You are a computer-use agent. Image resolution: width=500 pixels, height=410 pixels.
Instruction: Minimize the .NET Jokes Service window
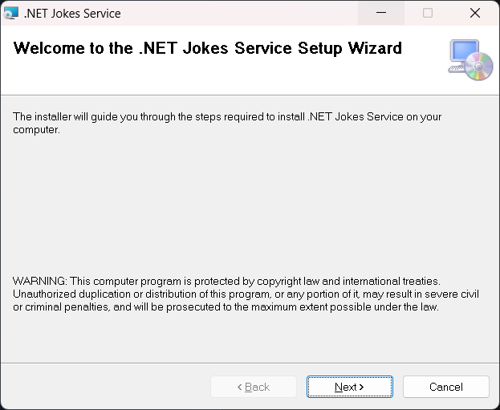click(381, 13)
